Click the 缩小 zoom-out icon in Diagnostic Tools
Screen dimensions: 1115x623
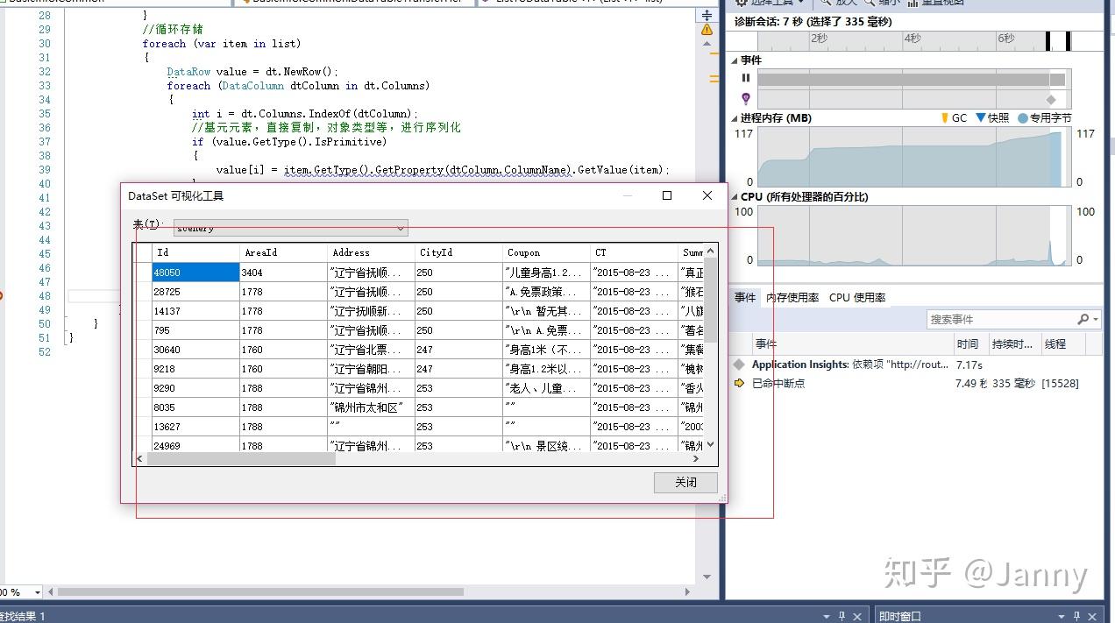click(x=868, y=3)
